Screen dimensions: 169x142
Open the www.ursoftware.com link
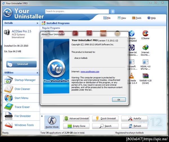(x=90, y=72)
